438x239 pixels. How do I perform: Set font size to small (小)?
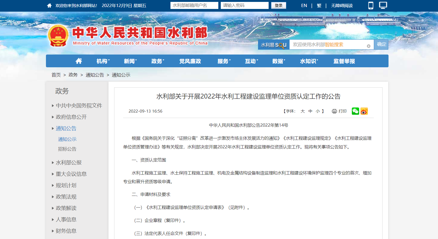[318, 111]
